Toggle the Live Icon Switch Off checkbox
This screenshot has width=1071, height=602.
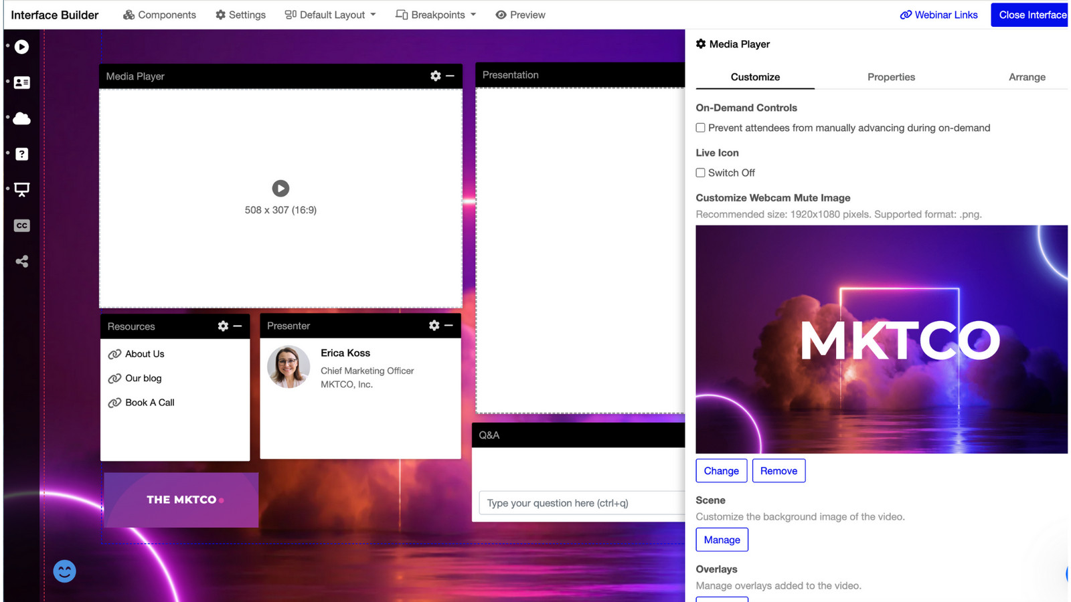[700, 173]
